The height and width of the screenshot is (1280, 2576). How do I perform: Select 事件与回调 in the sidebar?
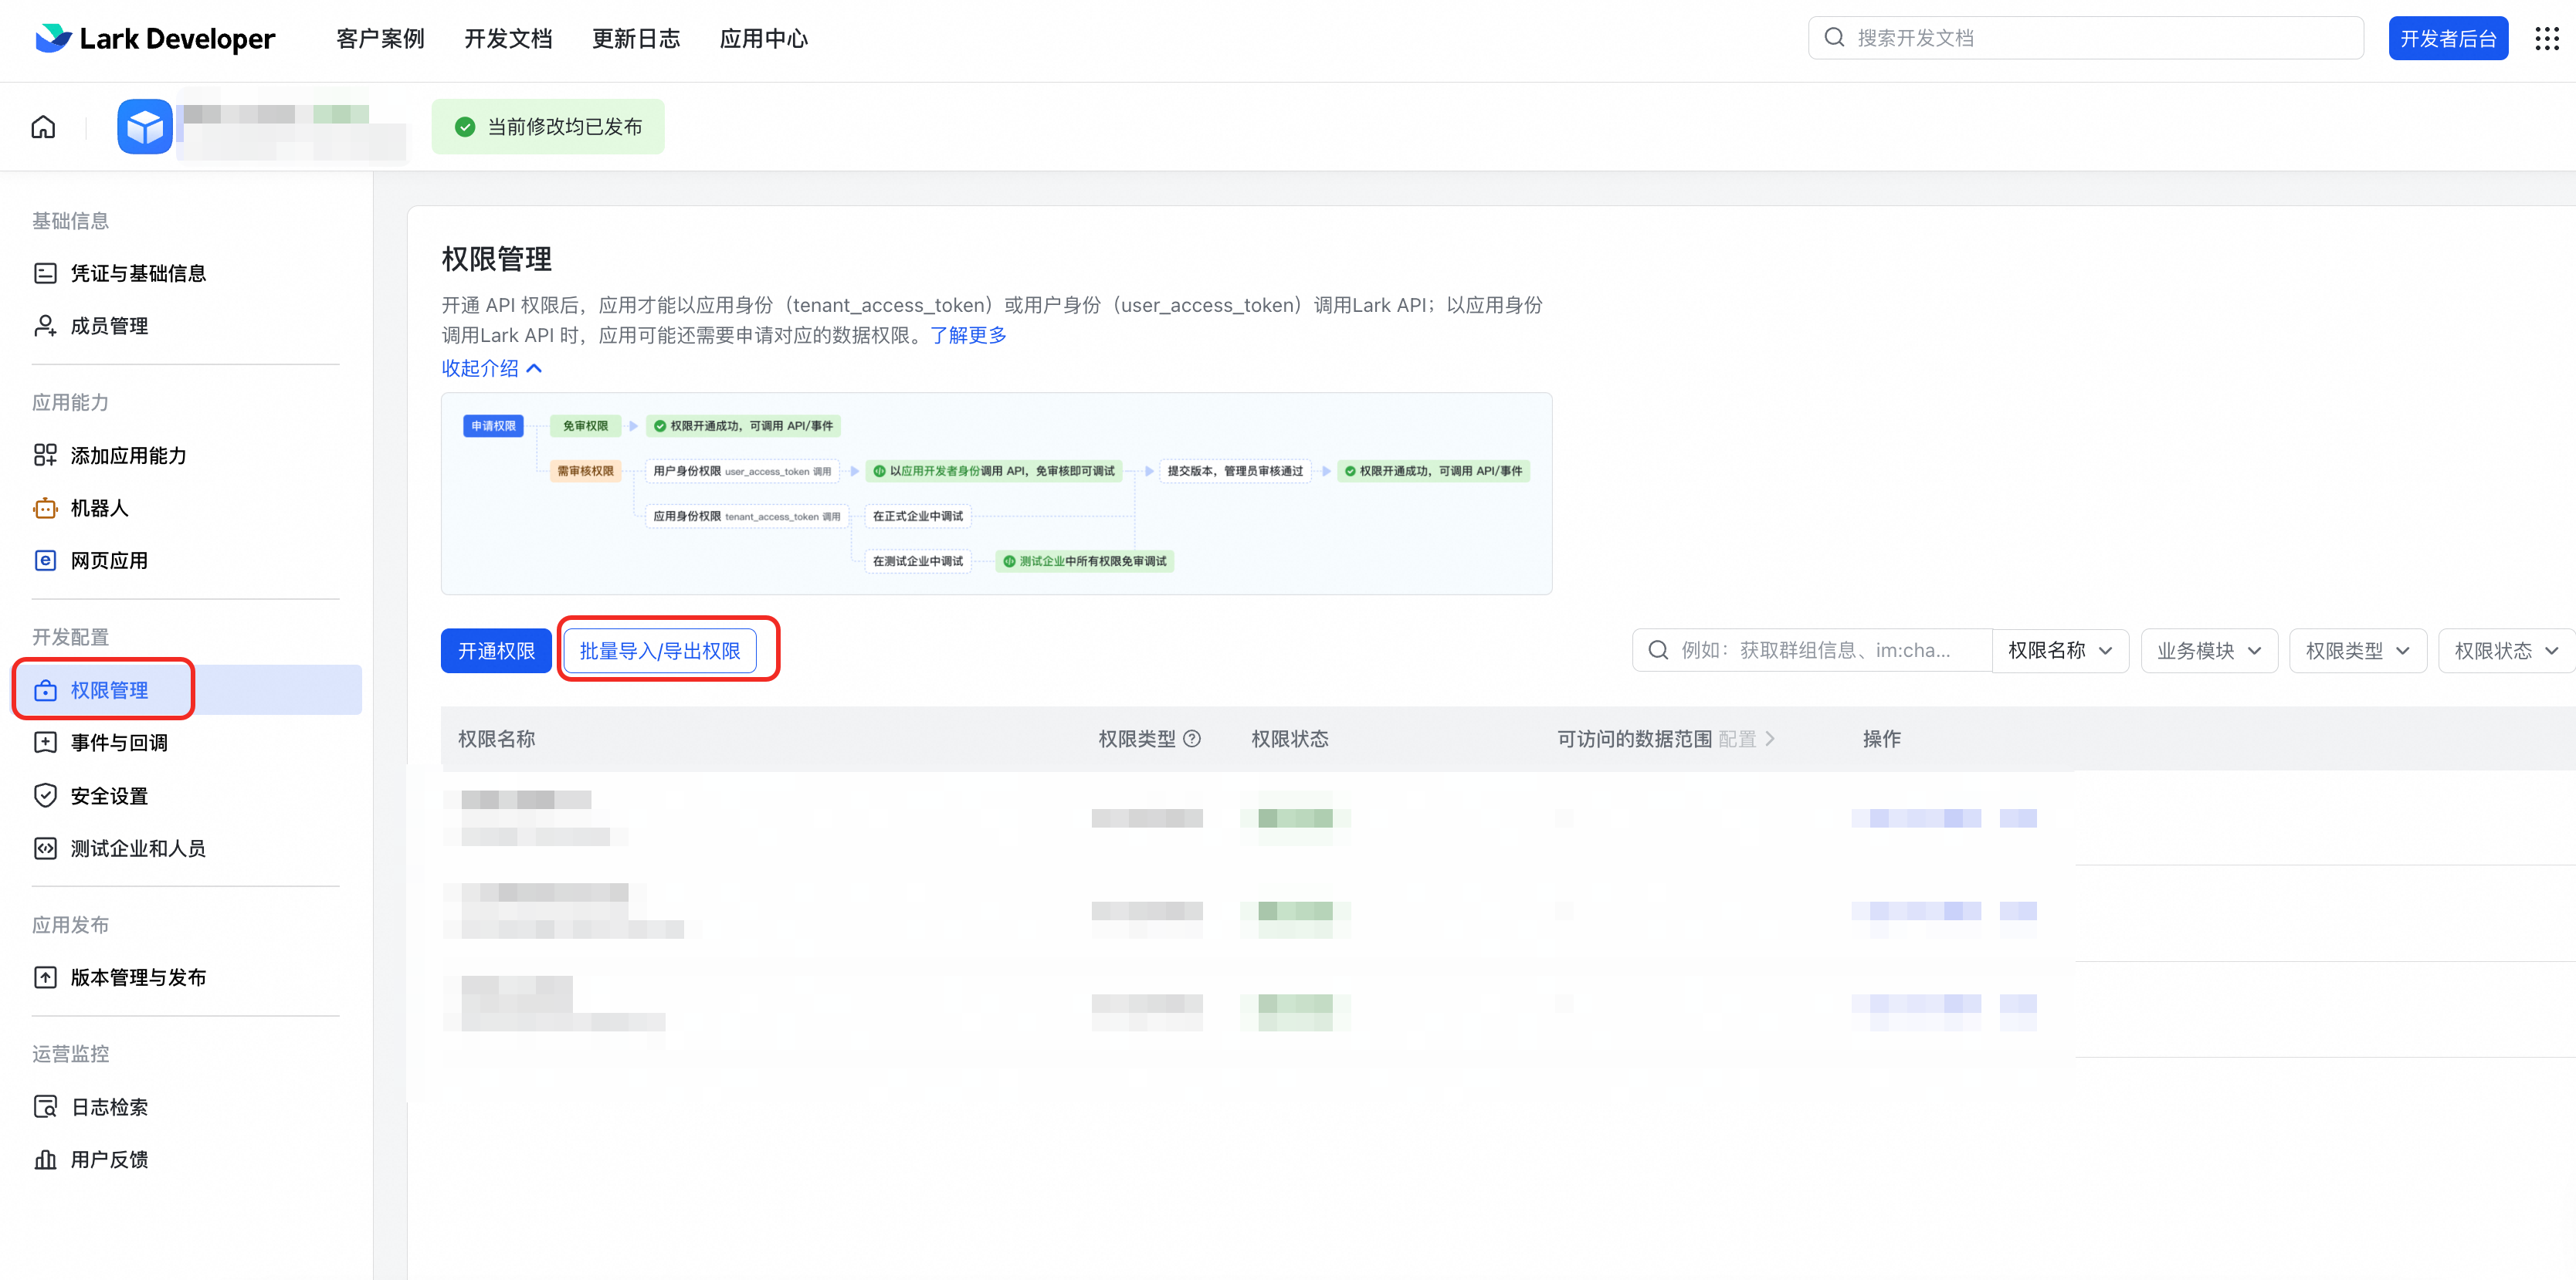coord(119,743)
